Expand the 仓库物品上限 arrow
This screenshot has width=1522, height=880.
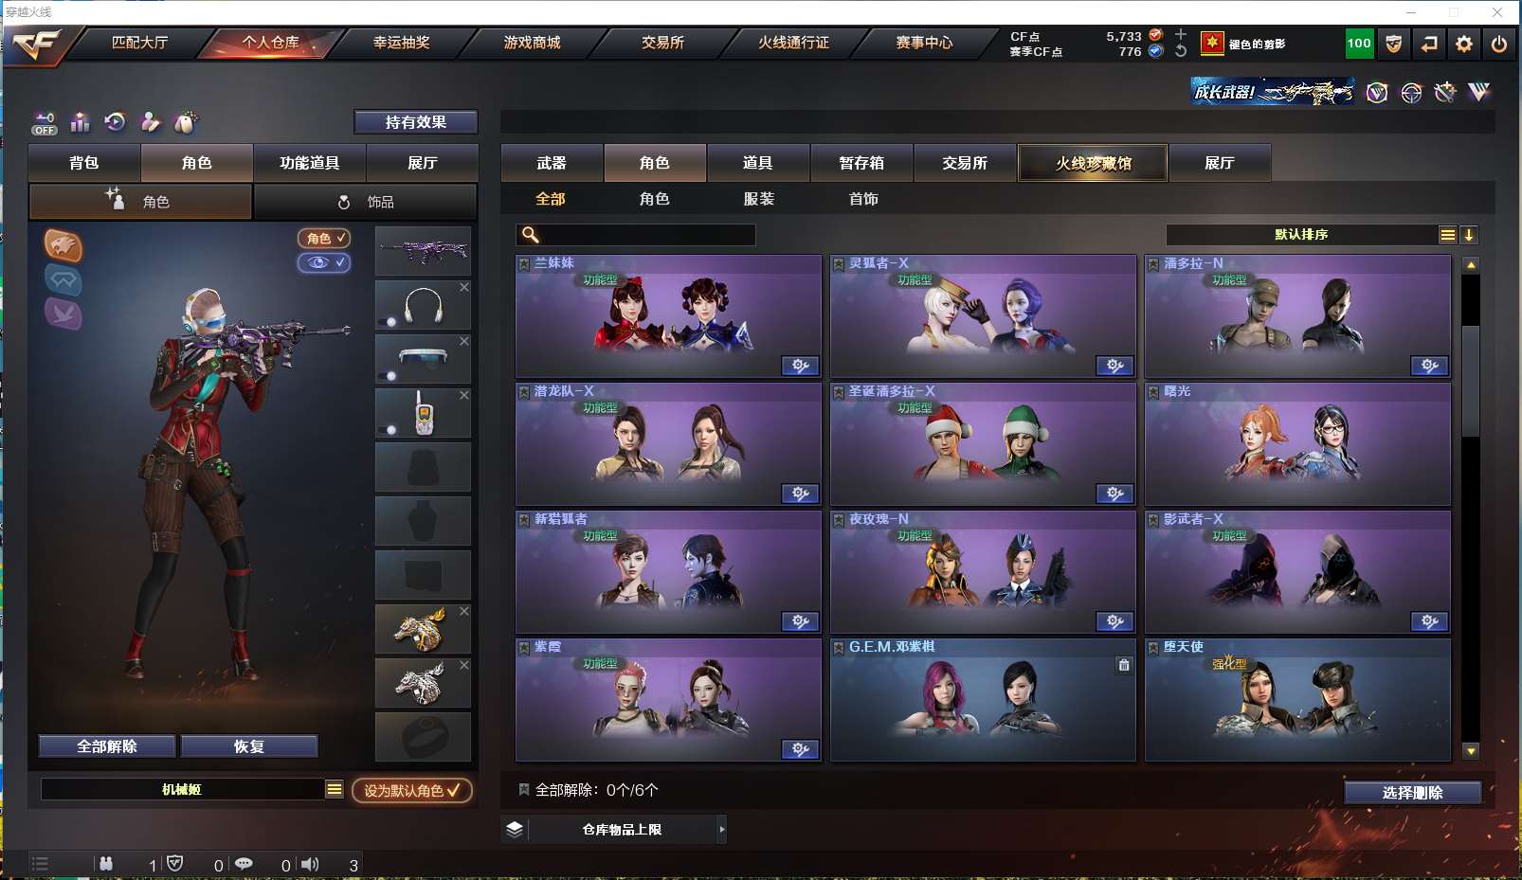[x=722, y=829]
